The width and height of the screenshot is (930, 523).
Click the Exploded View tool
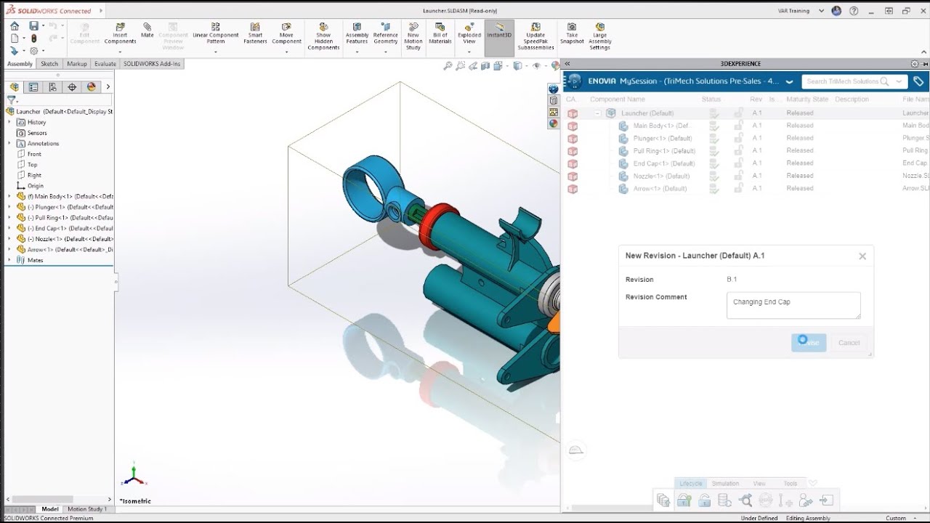(x=469, y=33)
